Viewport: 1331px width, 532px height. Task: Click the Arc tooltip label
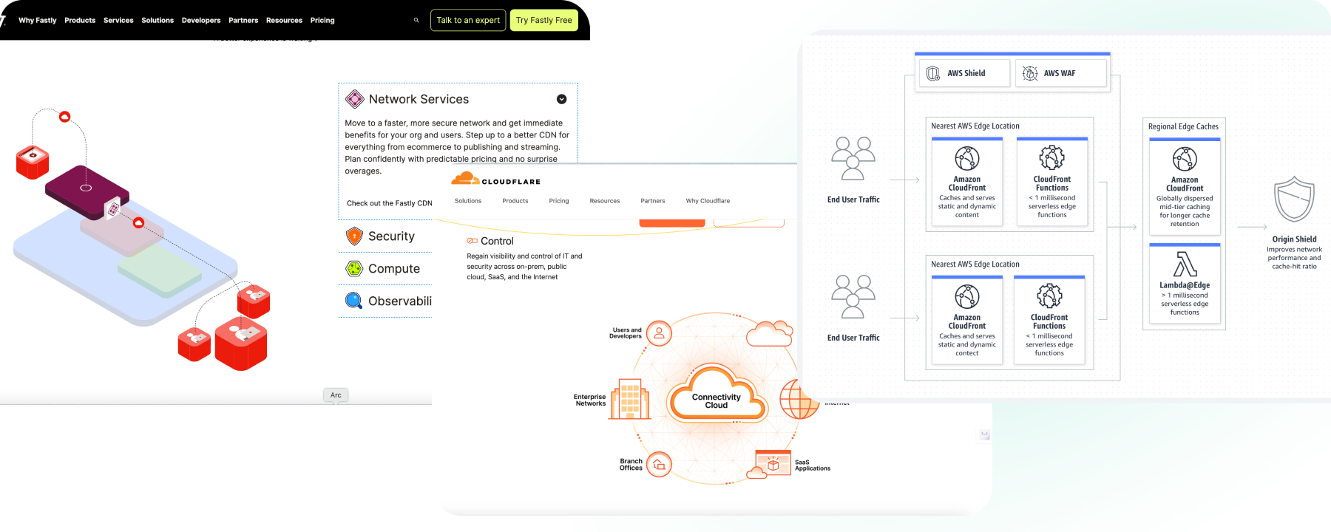click(336, 395)
